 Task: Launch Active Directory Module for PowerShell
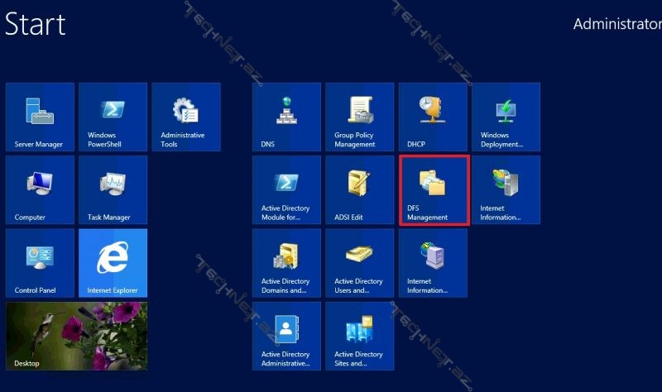pos(286,189)
